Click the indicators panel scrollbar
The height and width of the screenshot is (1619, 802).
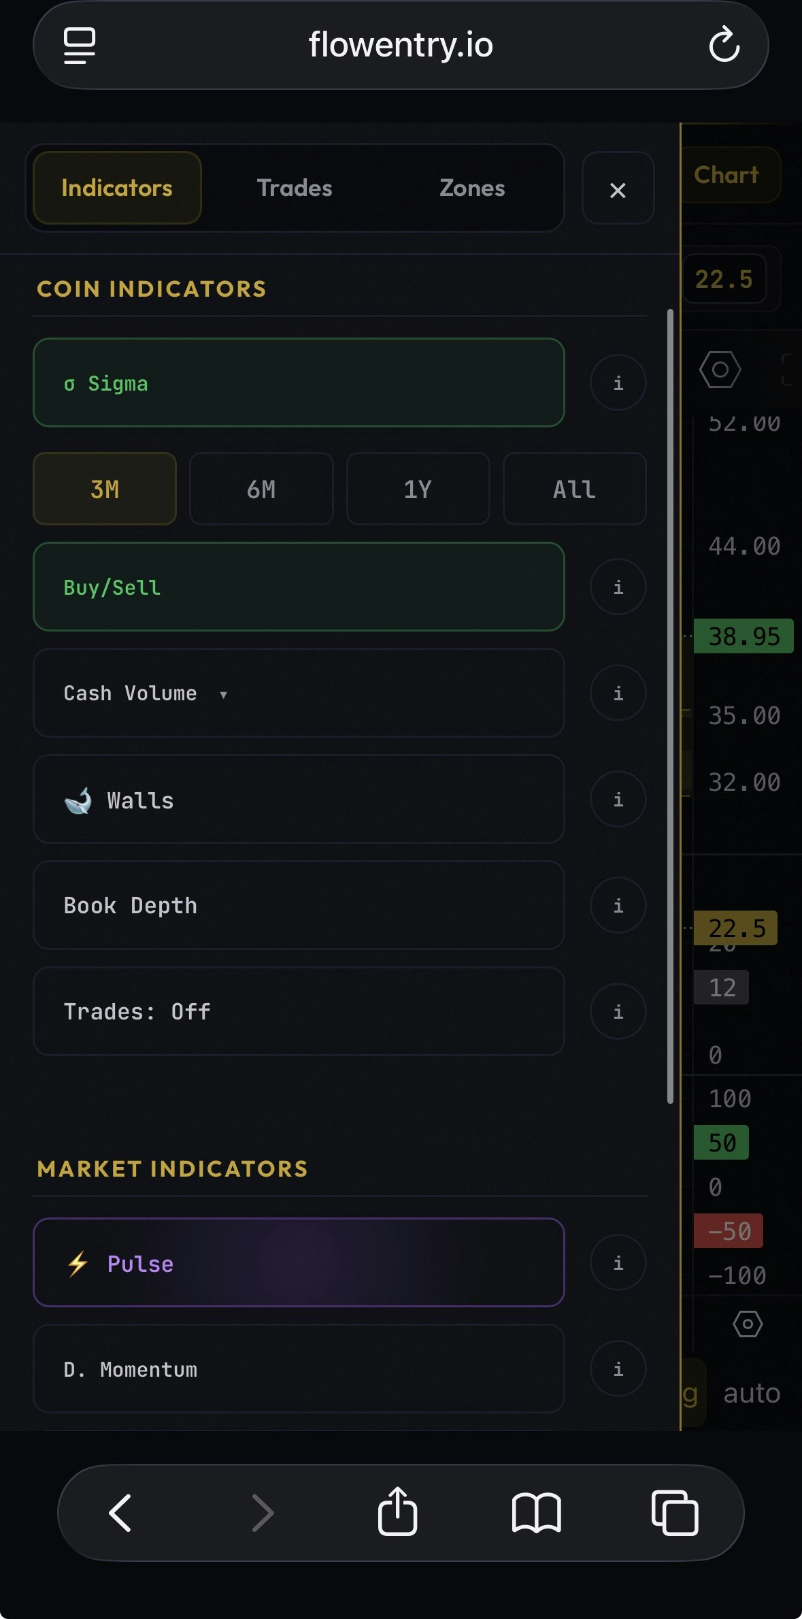[x=670, y=706]
